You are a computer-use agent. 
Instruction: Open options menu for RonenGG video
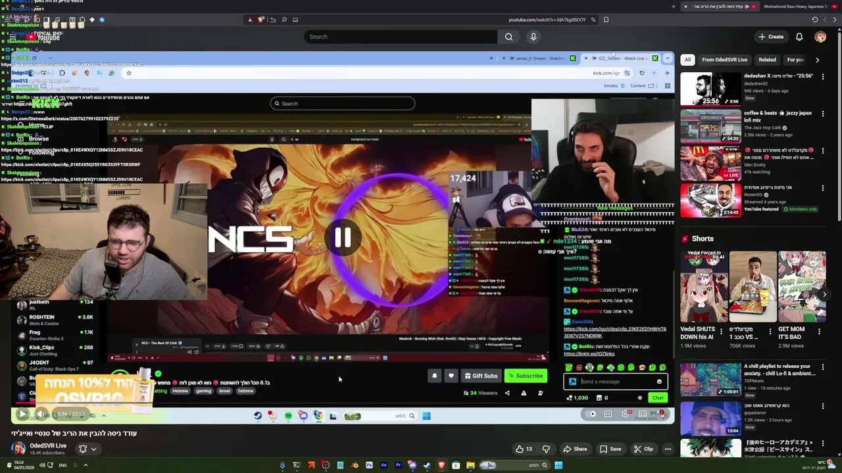pos(822,188)
